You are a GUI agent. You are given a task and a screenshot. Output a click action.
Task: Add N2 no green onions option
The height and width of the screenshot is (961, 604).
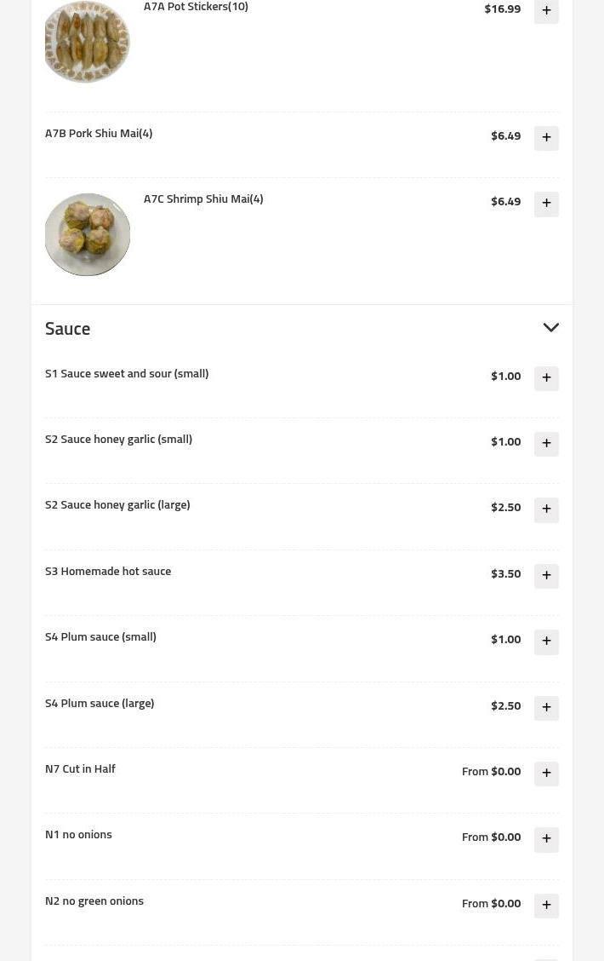546,906
